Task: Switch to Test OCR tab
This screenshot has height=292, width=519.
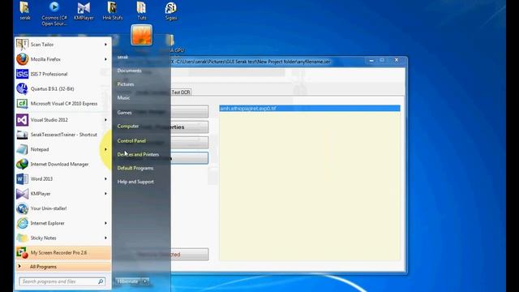Action: [x=181, y=92]
